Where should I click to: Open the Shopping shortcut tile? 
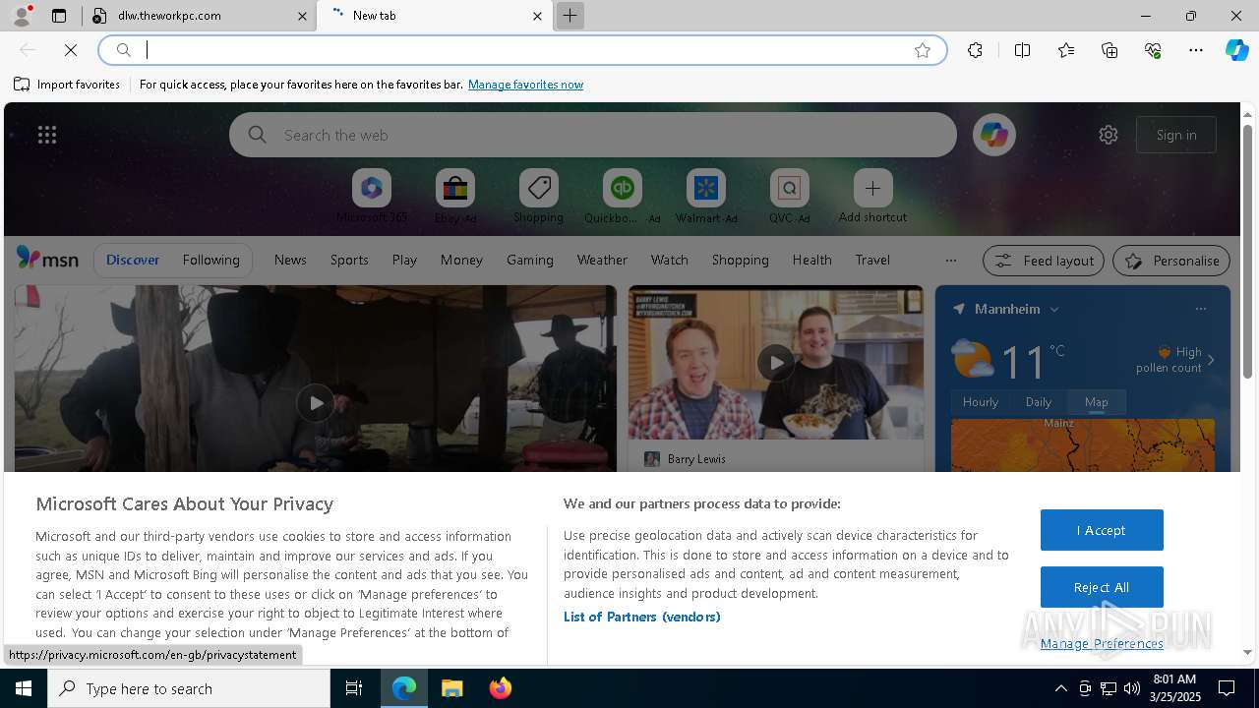coord(538,196)
